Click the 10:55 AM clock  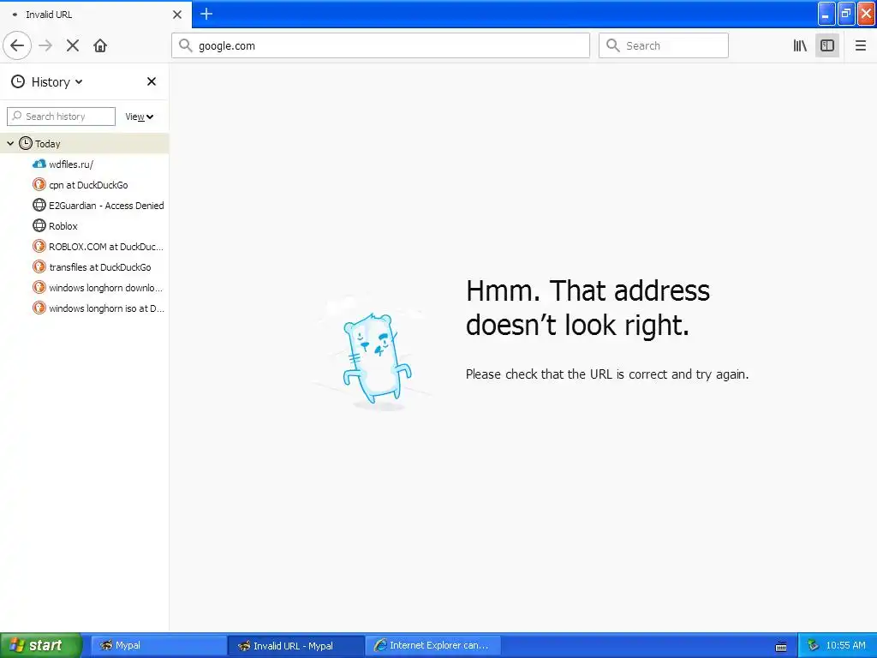[x=845, y=645]
